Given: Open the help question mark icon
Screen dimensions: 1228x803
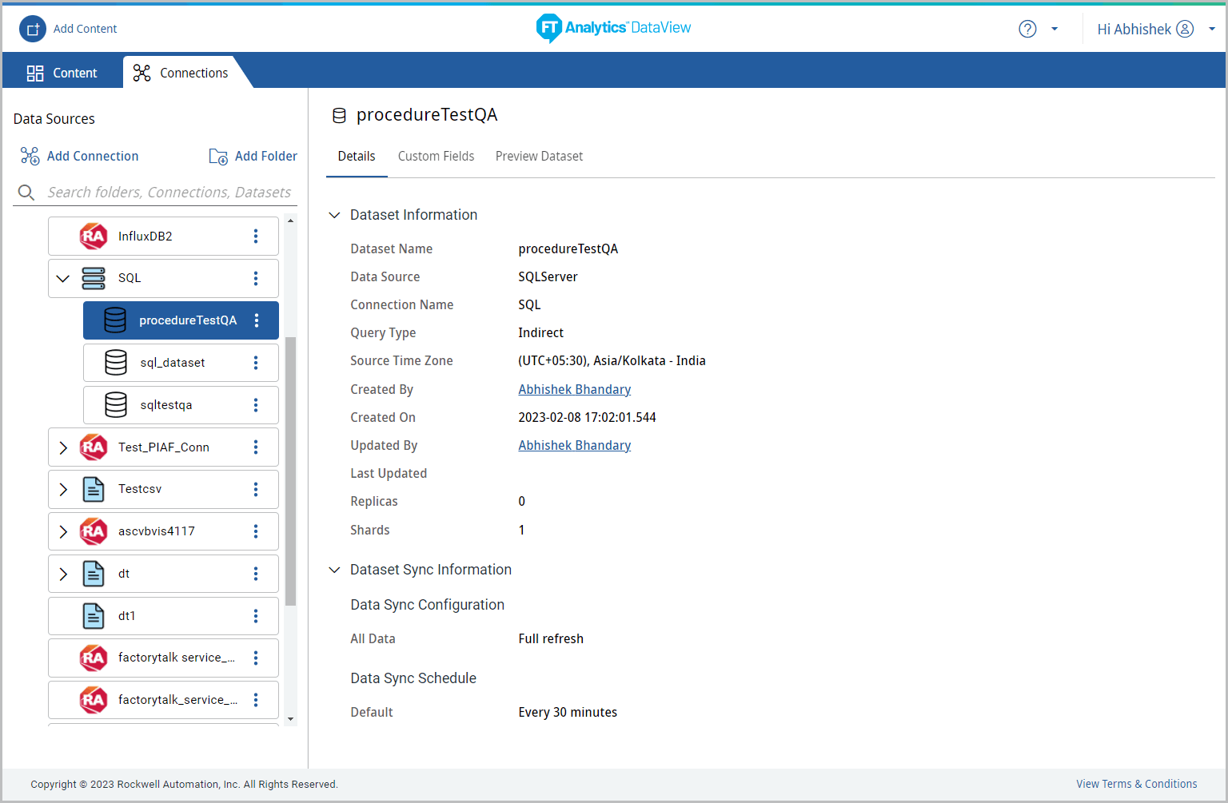Looking at the screenshot, I should click(1027, 29).
